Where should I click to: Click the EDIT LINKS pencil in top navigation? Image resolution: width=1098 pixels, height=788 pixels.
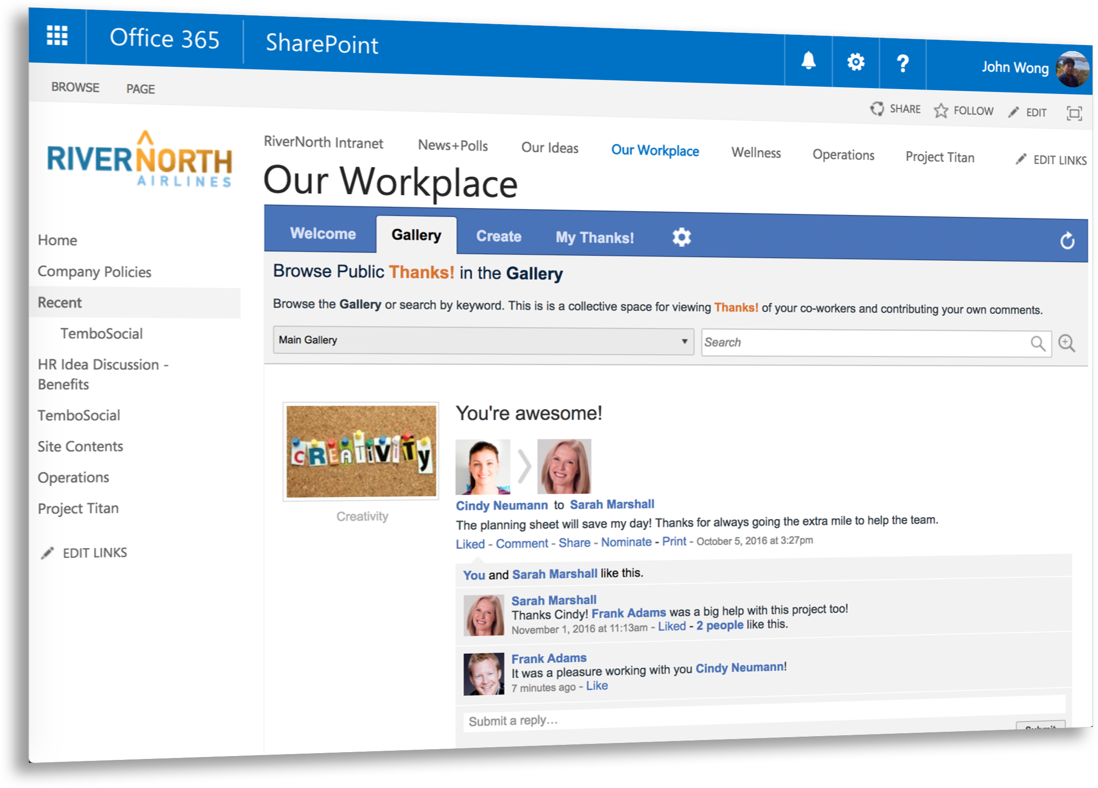tap(1021, 159)
